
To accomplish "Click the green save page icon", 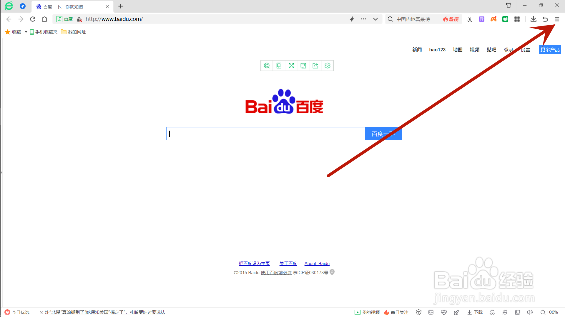I will pyautogui.click(x=303, y=65).
